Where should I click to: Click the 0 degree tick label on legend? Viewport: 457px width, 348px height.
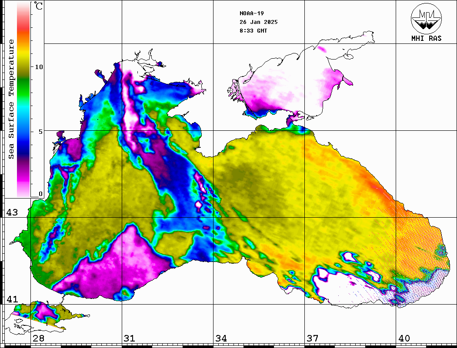click(40, 194)
